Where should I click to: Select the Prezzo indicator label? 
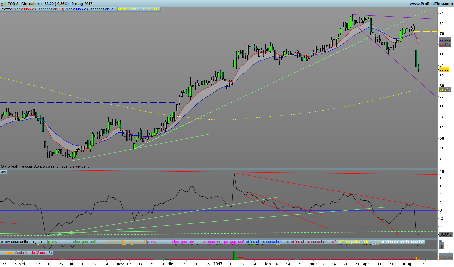point(7,9)
